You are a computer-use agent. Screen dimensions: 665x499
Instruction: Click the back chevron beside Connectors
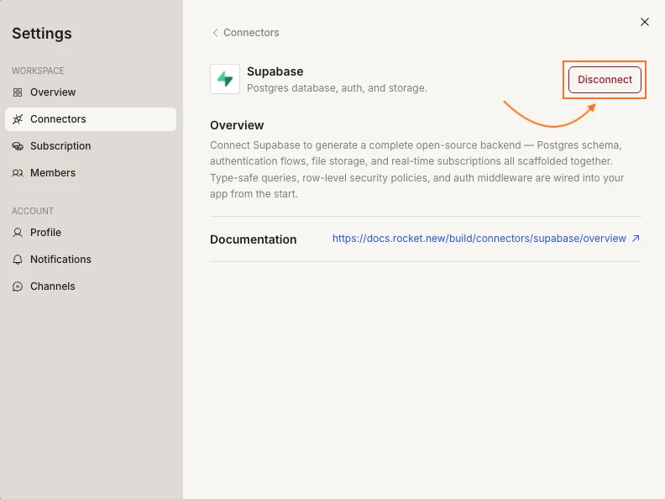pyautogui.click(x=216, y=33)
